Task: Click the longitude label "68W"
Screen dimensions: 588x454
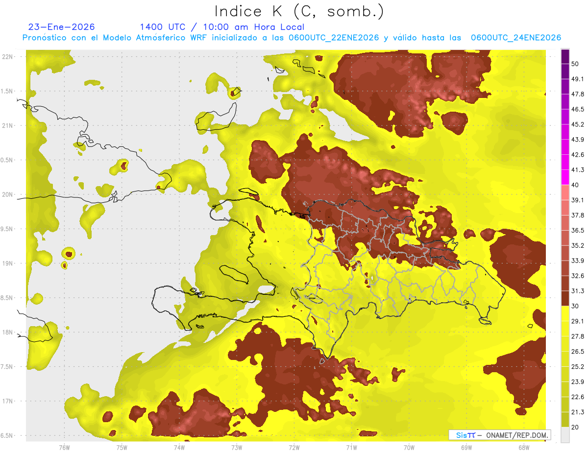Action: 524,447
